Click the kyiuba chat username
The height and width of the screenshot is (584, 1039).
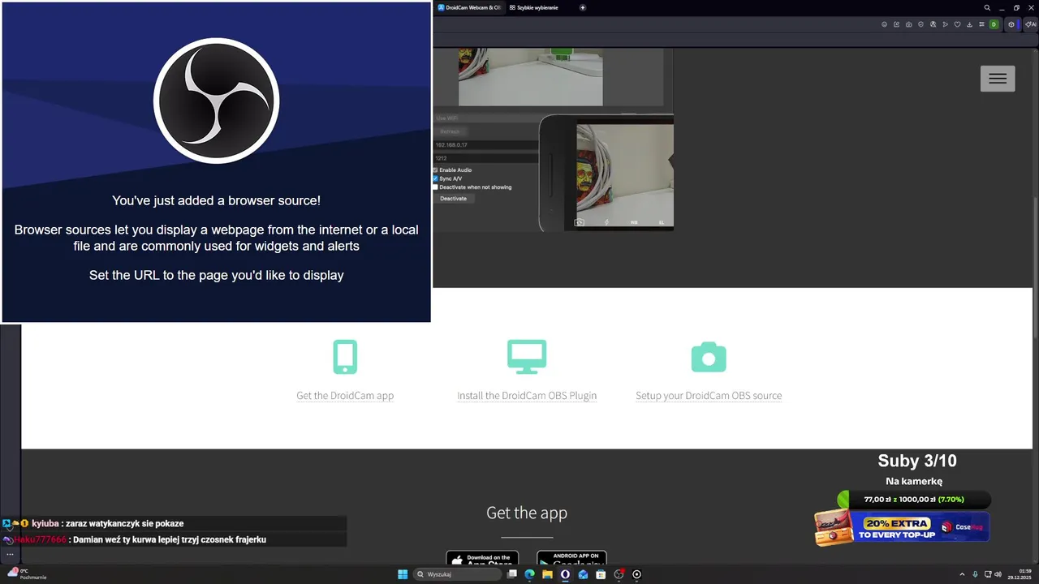[45, 524]
